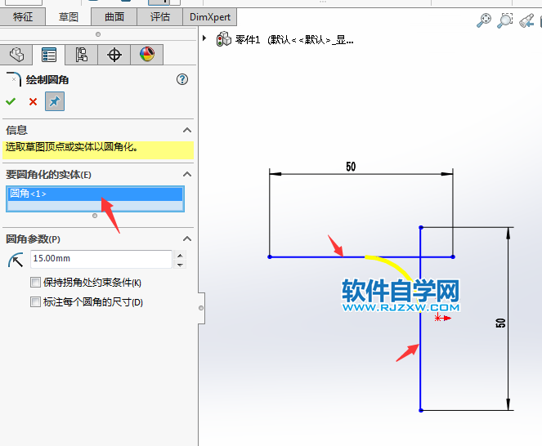Open help for sketch fillet
The width and height of the screenshot is (542, 446).
[x=182, y=79]
